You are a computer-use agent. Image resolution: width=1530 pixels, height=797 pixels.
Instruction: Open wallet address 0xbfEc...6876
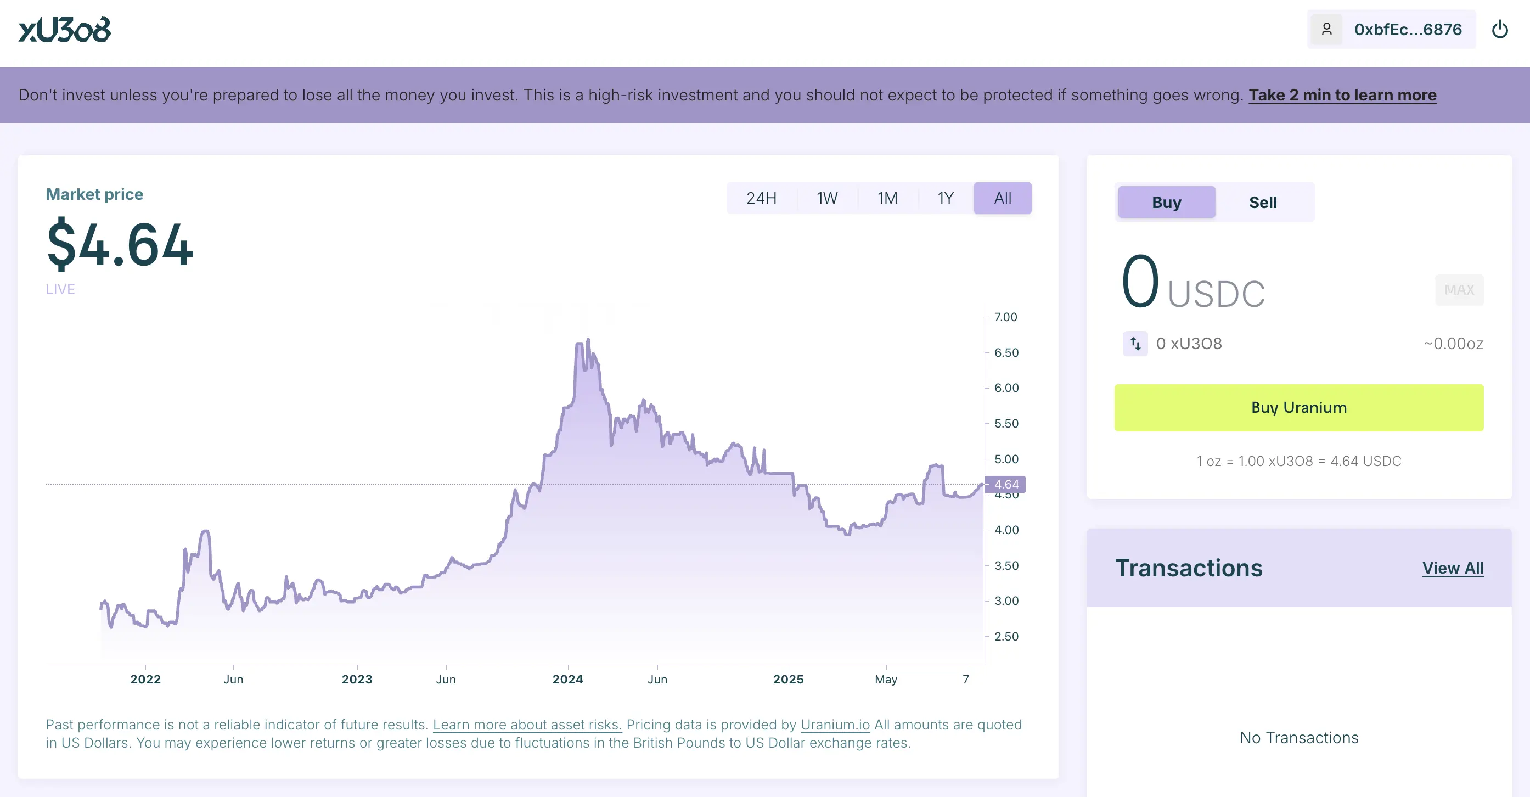tap(1408, 30)
